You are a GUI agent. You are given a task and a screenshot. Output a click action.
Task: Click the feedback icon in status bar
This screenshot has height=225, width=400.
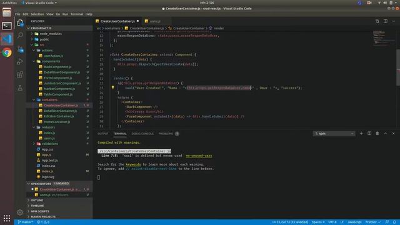click(x=387, y=222)
